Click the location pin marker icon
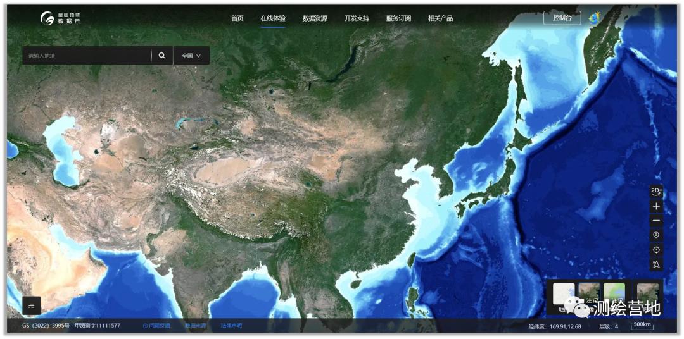The height and width of the screenshot is (339, 684). pyautogui.click(x=656, y=235)
